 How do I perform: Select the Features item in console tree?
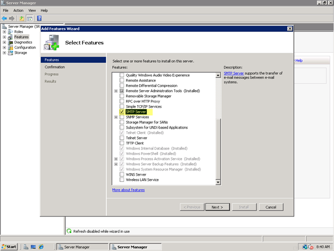(x=21, y=37)
